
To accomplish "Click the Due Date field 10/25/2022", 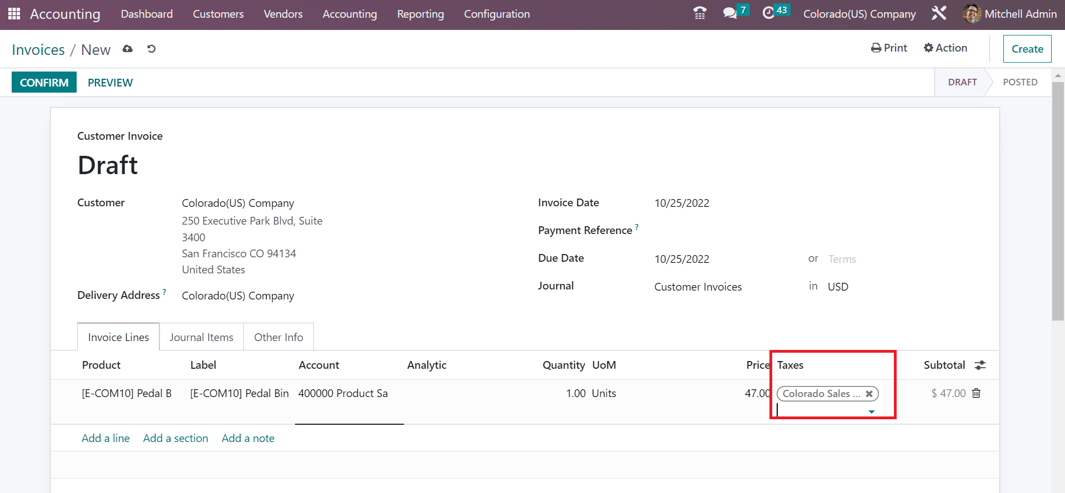I will click(x=682, y=259).
